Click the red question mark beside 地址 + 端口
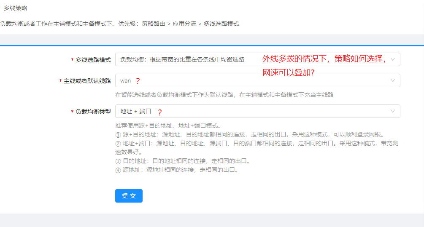Image resolution: width=424 pixels, height=227 pixels. click(159, 112)
